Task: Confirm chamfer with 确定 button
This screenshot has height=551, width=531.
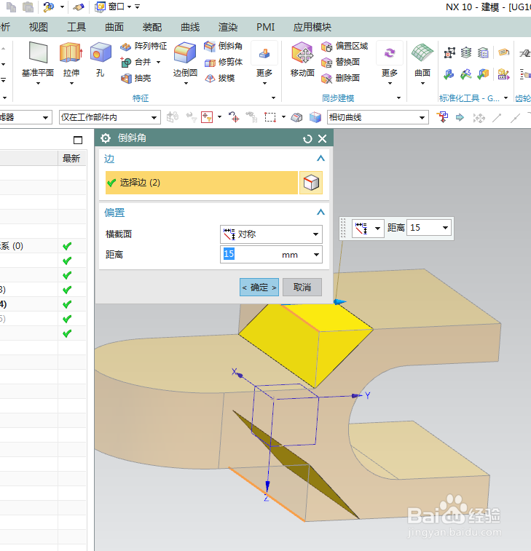Action: [x=259, y=287]
